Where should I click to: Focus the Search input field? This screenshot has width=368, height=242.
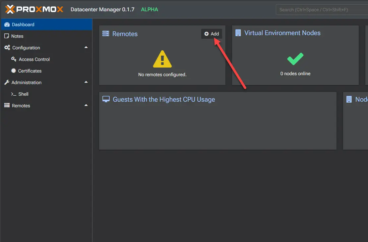322,10
